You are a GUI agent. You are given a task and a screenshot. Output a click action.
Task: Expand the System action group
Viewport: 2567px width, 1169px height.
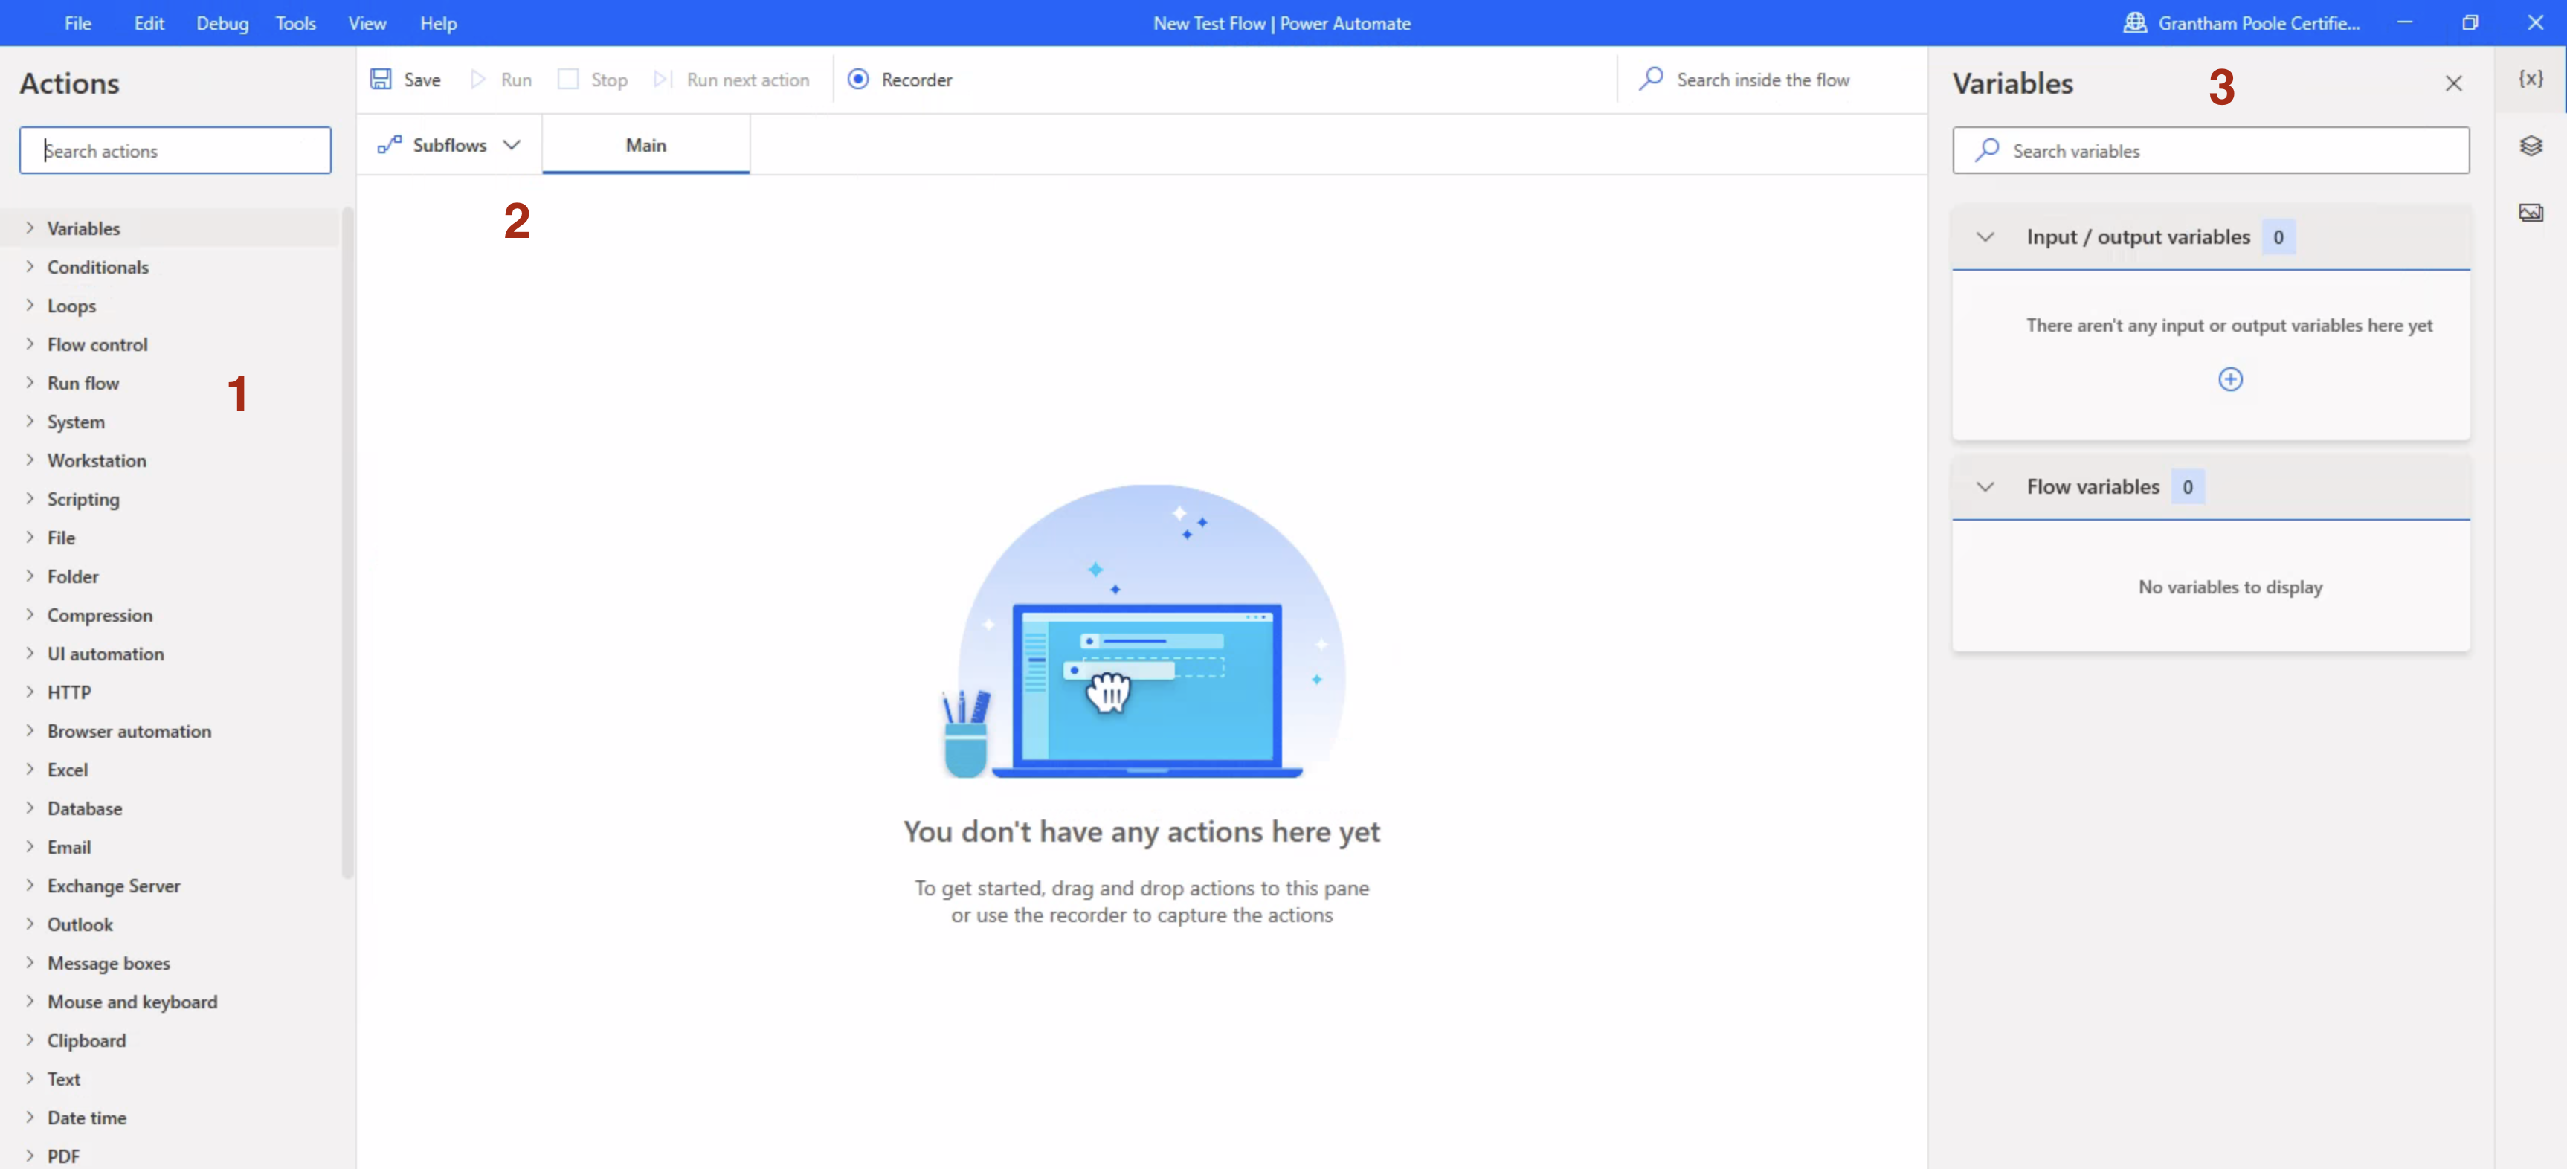30,422
